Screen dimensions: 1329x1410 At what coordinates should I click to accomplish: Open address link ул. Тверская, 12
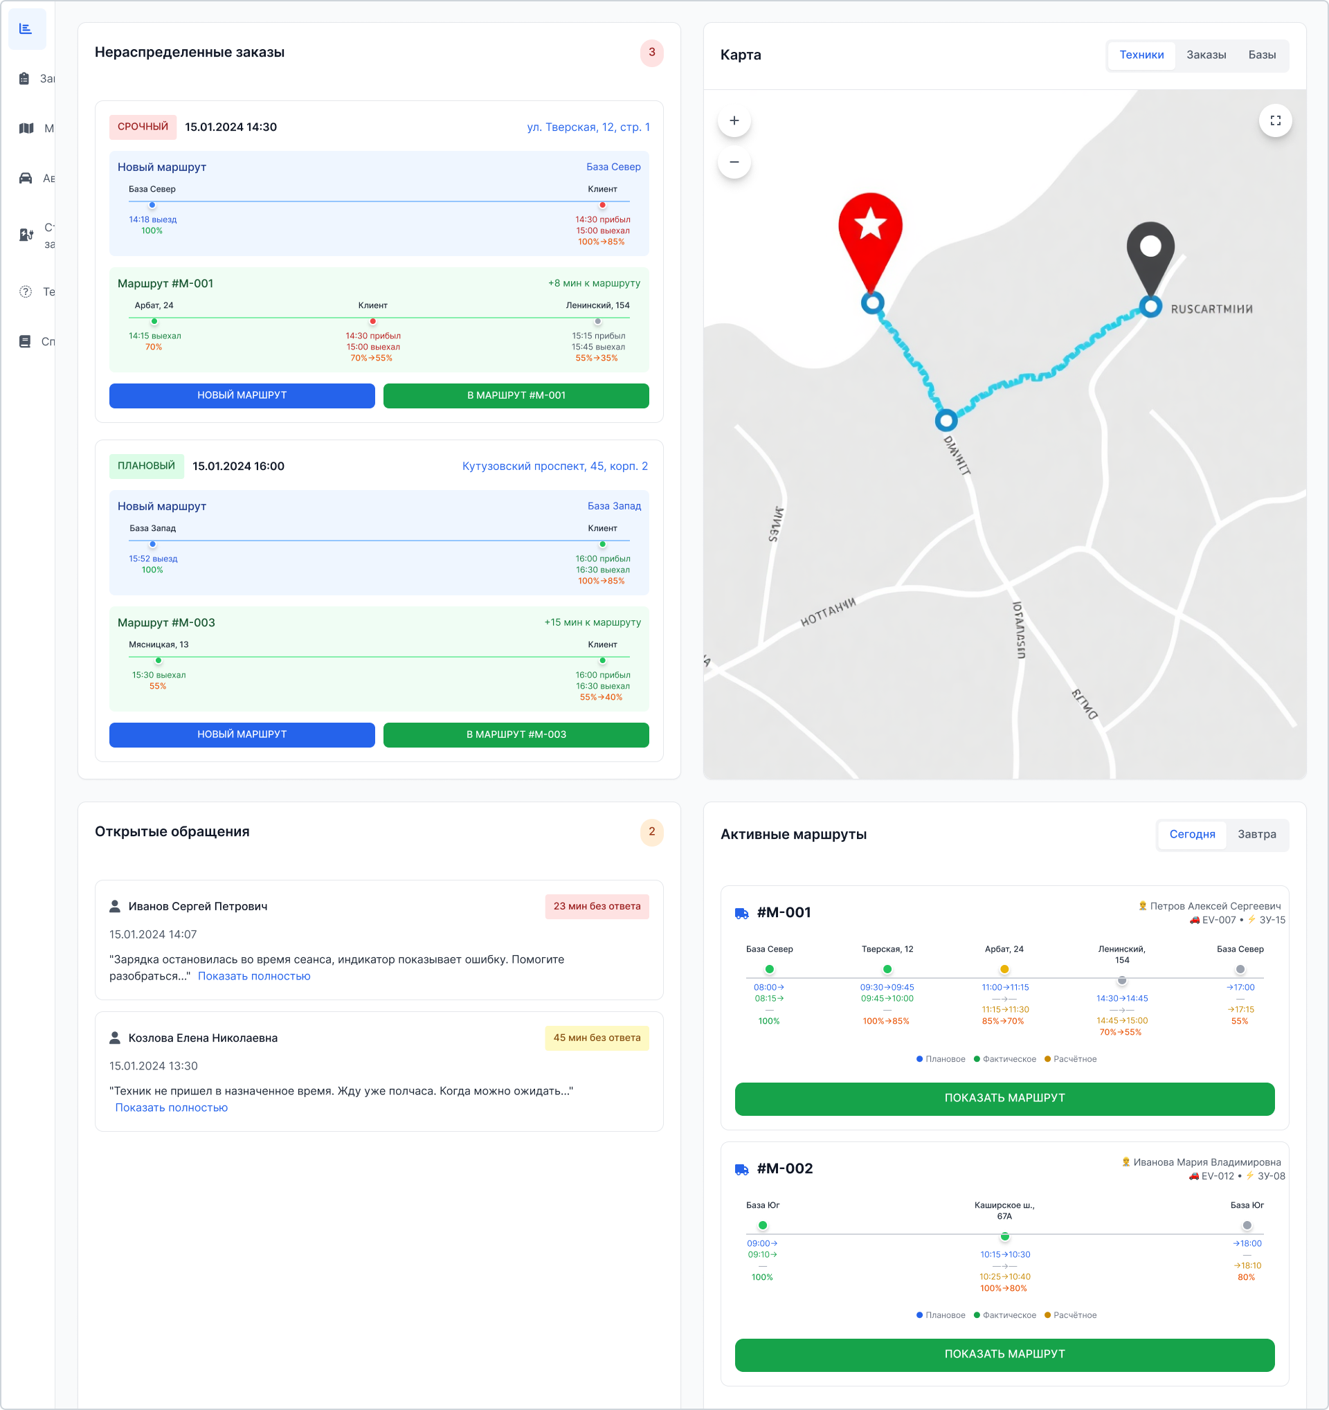click(588, 127)
